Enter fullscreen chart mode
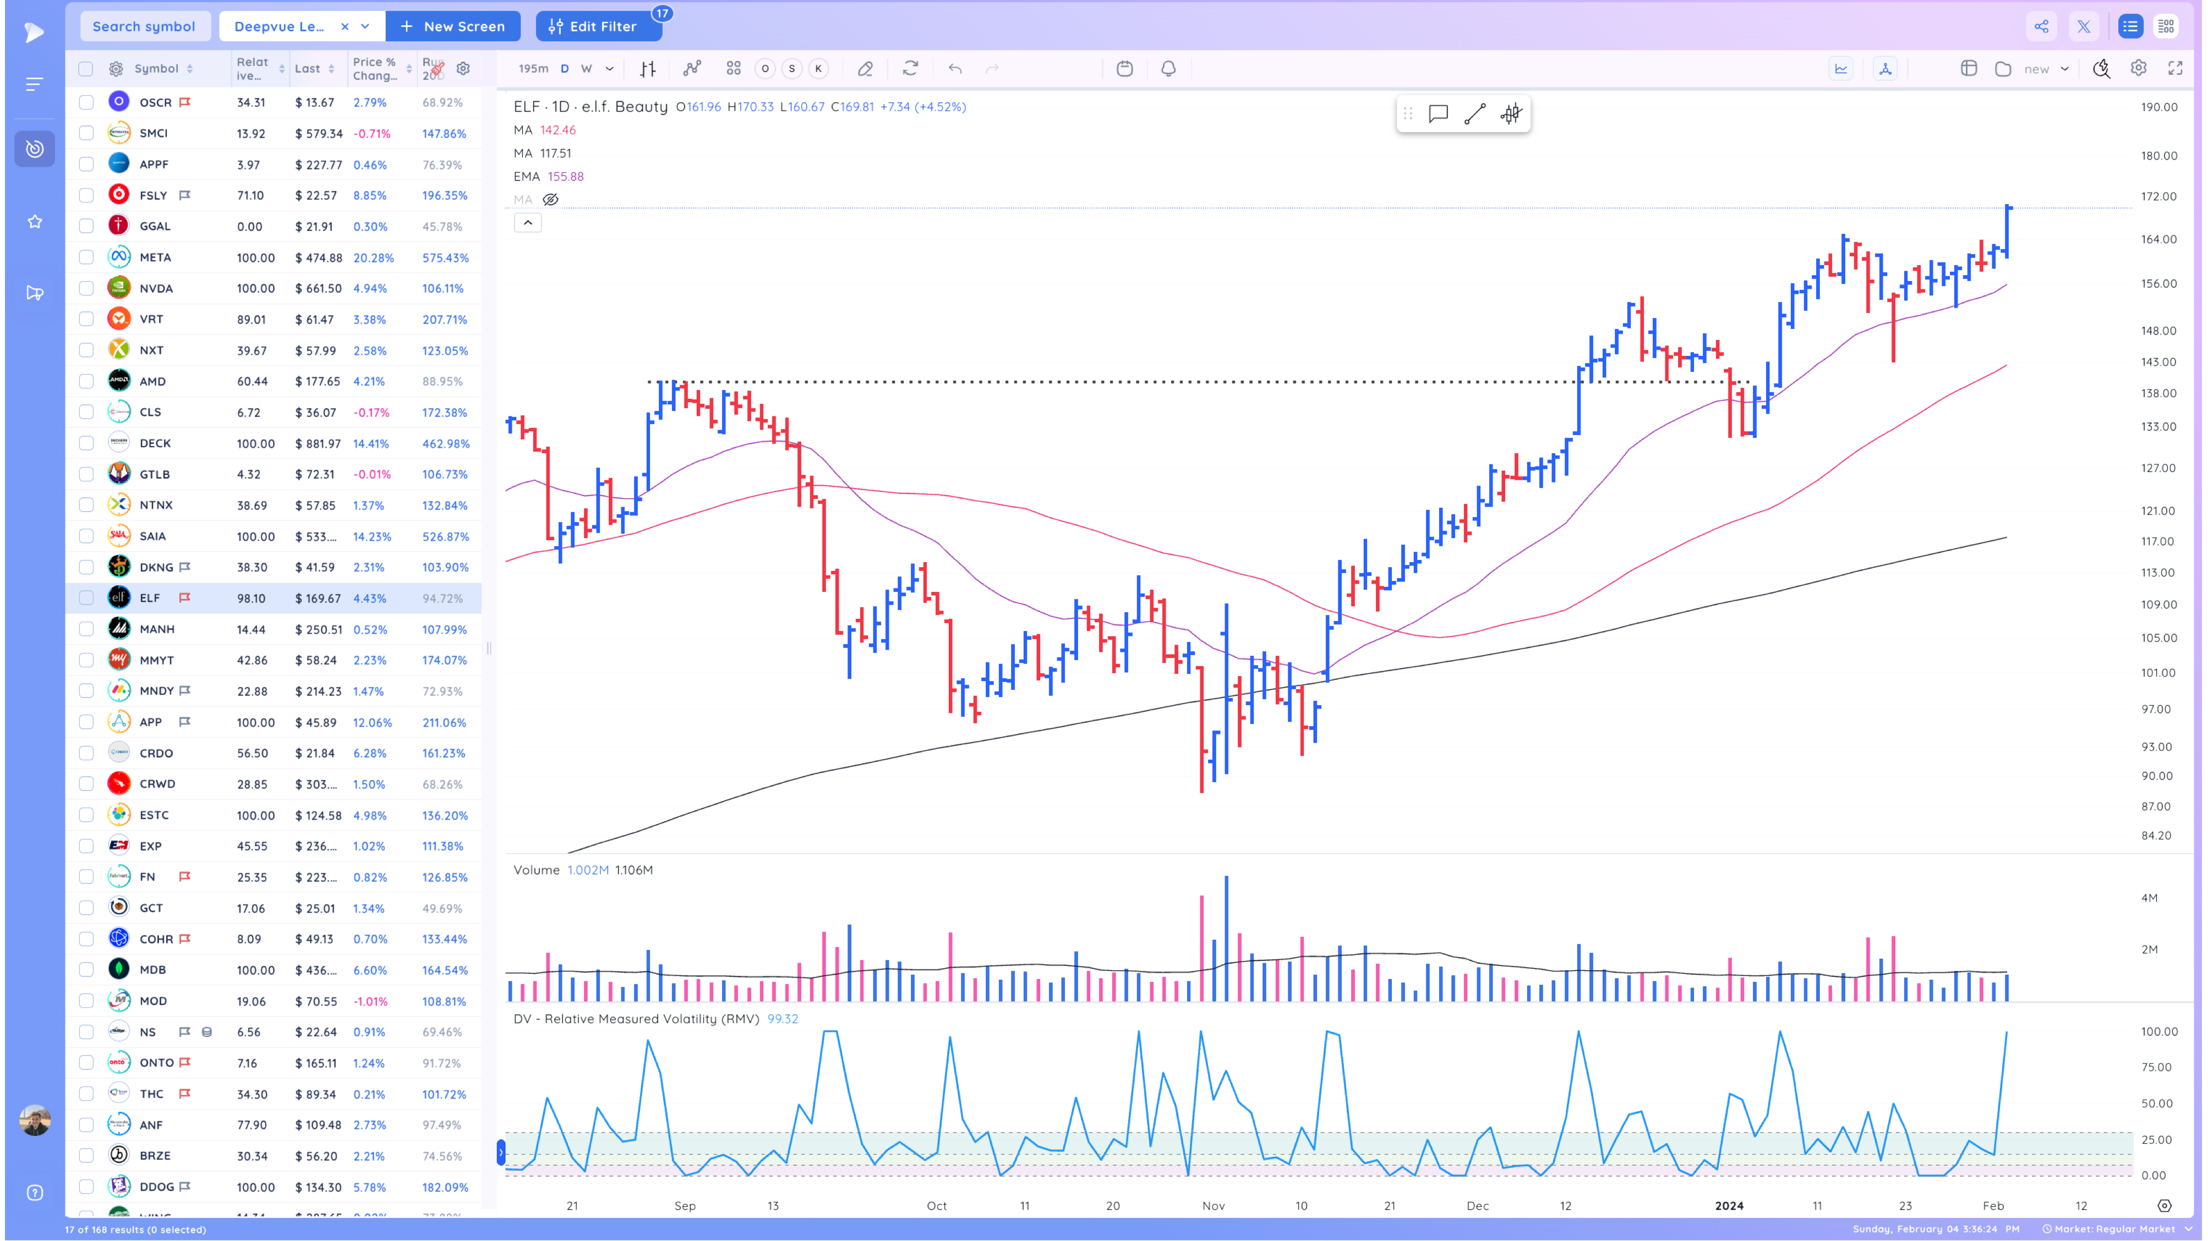This screenshot has width=2208, height=1241. (x=2176, y=69)
